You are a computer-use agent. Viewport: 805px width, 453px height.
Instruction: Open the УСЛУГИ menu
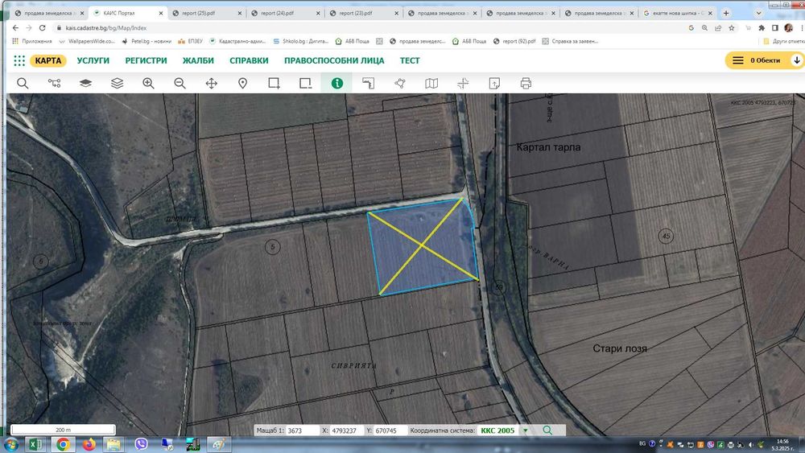pos(93,60)
